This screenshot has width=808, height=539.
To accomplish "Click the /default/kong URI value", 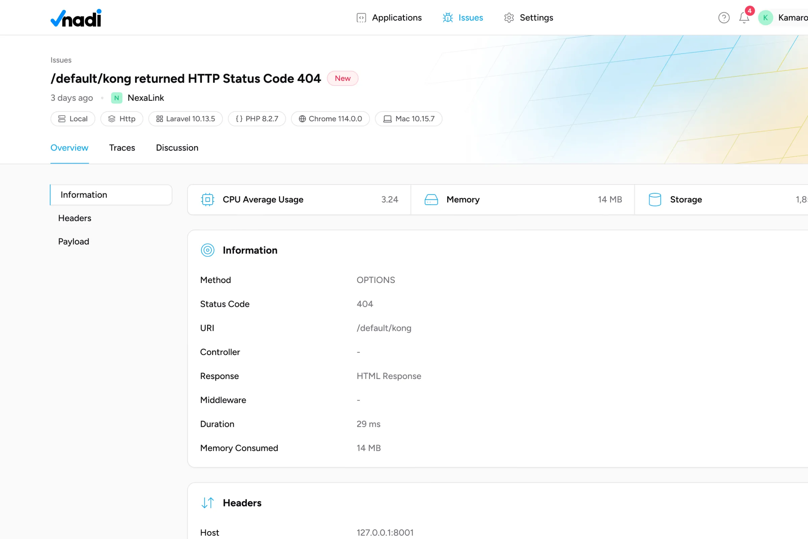I will coord(384,328).
